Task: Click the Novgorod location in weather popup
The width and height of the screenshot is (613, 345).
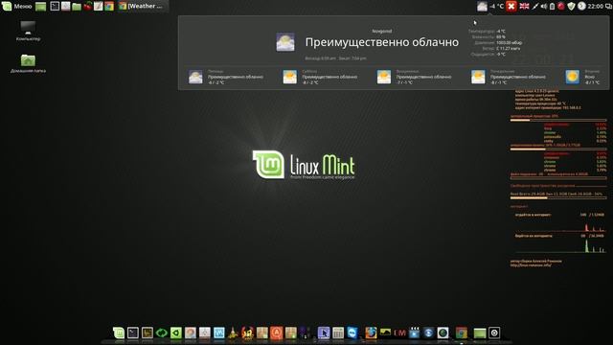Action: tap(381, 31)
